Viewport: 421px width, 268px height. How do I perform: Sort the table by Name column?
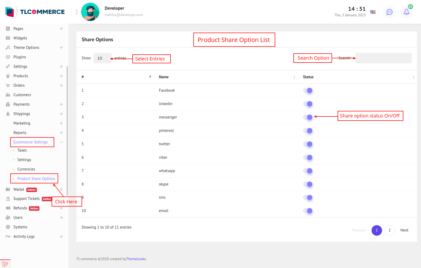[x=164, y=77]
